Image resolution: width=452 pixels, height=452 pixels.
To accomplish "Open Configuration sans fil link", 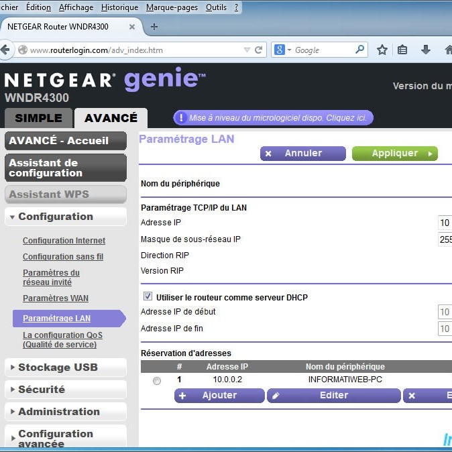I will [x=63, y=257].
